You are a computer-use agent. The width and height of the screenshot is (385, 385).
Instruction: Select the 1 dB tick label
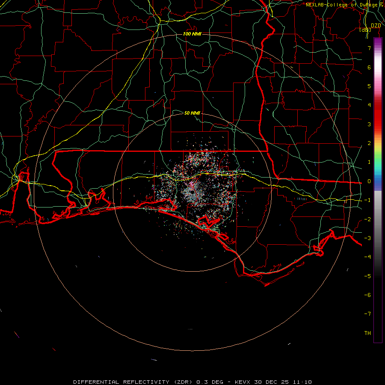pos(369,162)
